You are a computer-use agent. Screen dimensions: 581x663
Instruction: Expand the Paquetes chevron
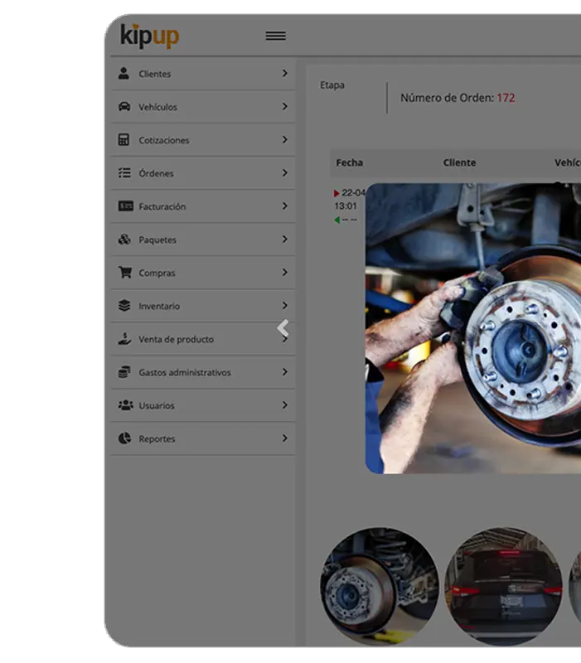click(285, 239)
